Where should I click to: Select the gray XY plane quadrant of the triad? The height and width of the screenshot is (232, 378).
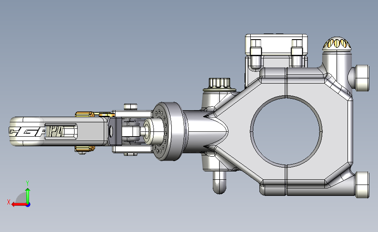pos(21,198)
